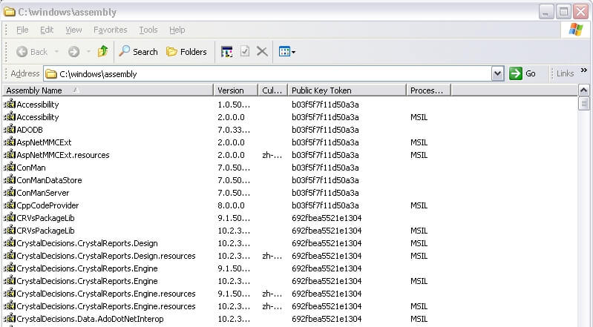Open the Tools menu
Image resolution: width=593 pixels, height=327 pixels.
coord(148,30)
